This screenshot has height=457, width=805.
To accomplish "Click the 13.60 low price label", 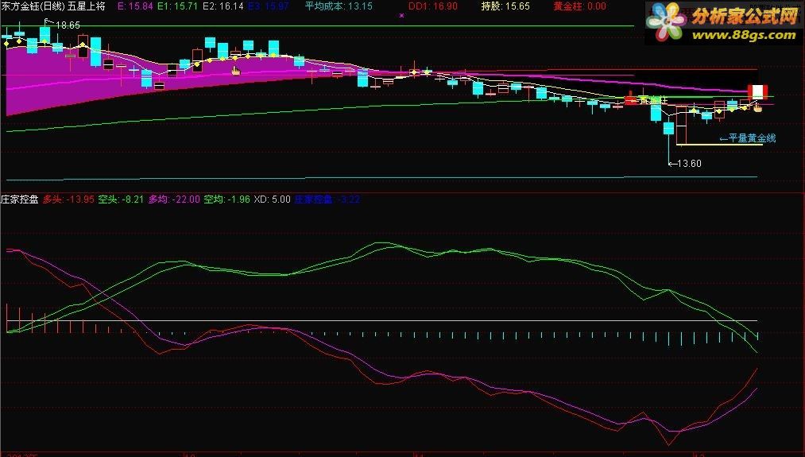I will point(689,163).
